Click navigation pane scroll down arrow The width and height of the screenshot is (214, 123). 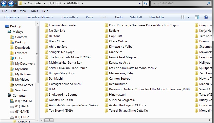37,120
